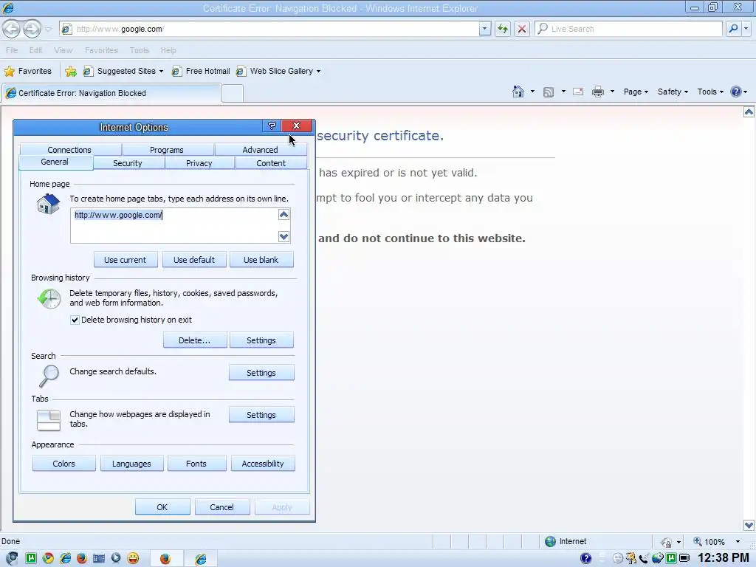Run a search with the magnifier button
Image resolution: width=756 pixels, height=567 pixels.
click(733, 29)
